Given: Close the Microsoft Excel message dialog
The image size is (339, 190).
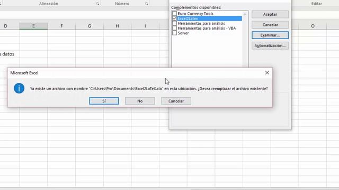Looking at the screenshot, I should (267, 73).
